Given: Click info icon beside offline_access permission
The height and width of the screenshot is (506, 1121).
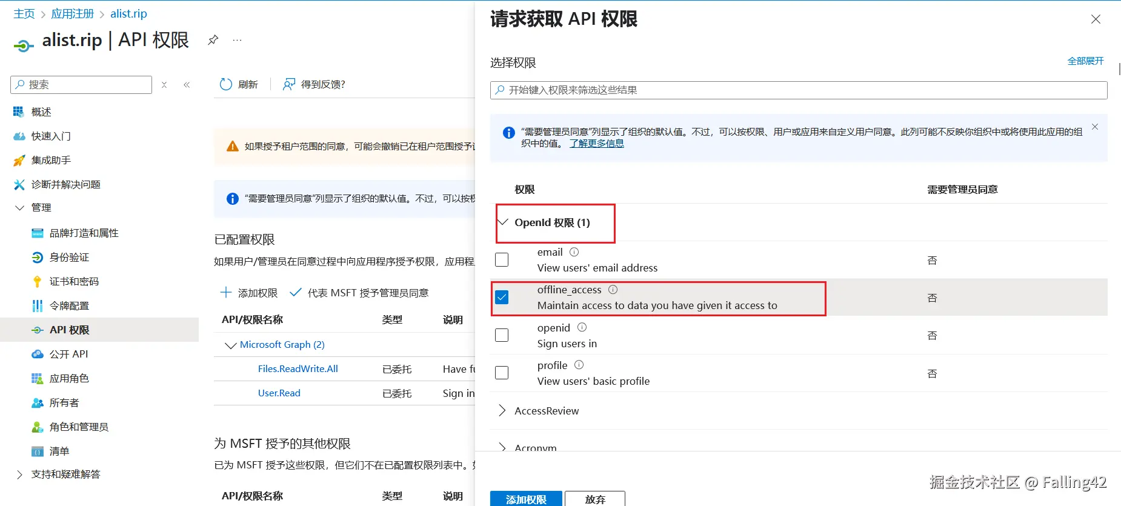Looking at the screenshot, I should point(613,290).
